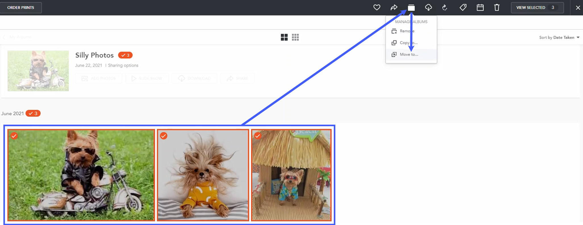The width and height of the screenshot is (583, 225).
Task: Select Remove from the Manage Albums menu
Action: [x=407, y=31]
